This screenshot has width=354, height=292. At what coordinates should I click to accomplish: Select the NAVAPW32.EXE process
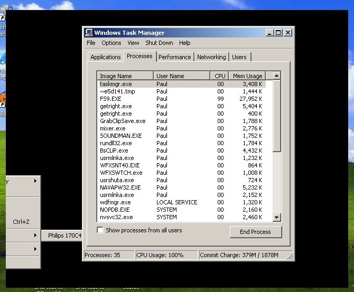pyautogui.click(x=120, y=187)
